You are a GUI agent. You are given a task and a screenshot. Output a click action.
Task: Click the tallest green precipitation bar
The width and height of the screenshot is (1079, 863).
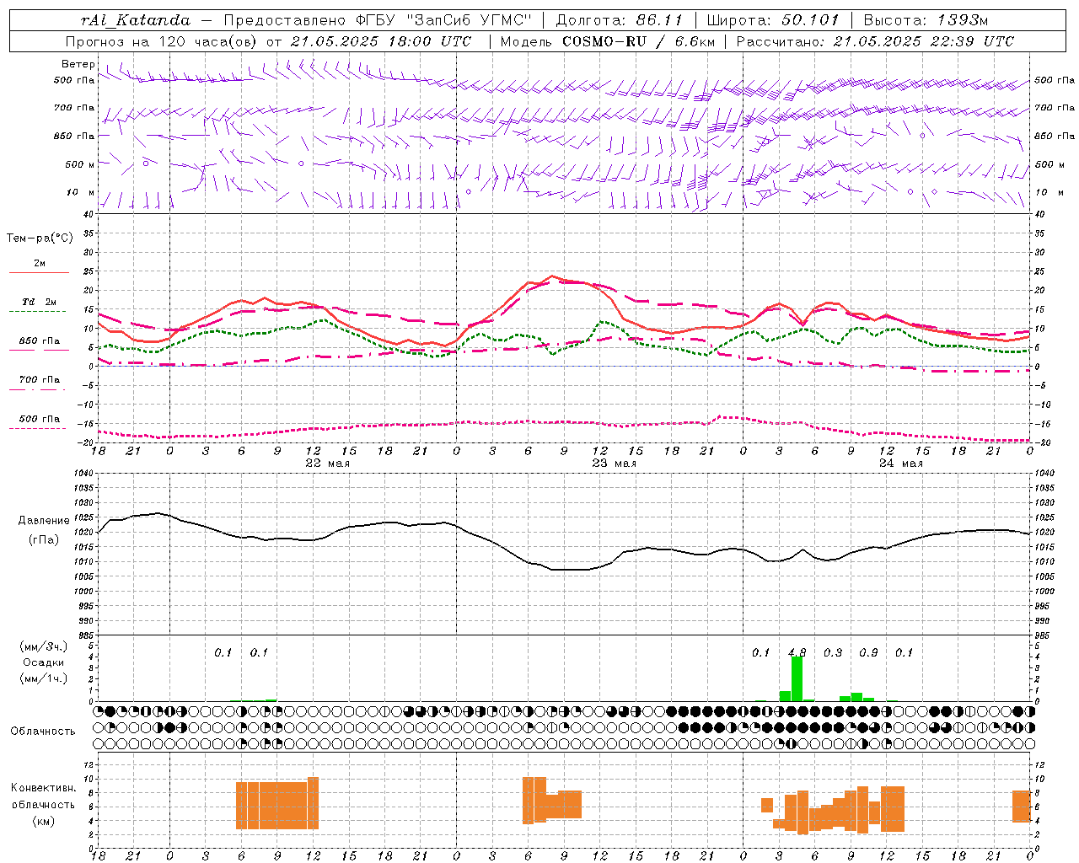[797, 679]
